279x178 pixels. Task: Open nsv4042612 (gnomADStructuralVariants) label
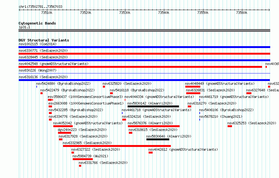click(x=183, y=149)
